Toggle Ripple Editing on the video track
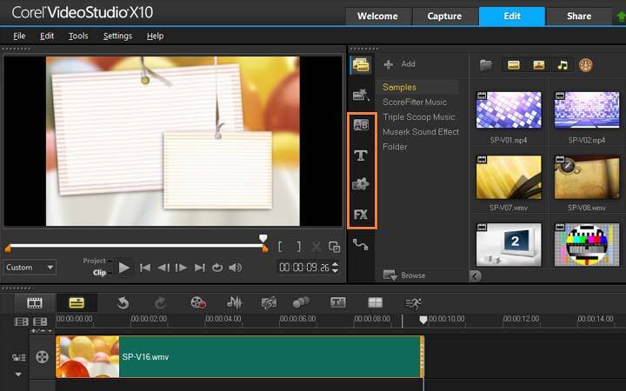The height and width of the screenshot is (391, 626). pos(19,357)
